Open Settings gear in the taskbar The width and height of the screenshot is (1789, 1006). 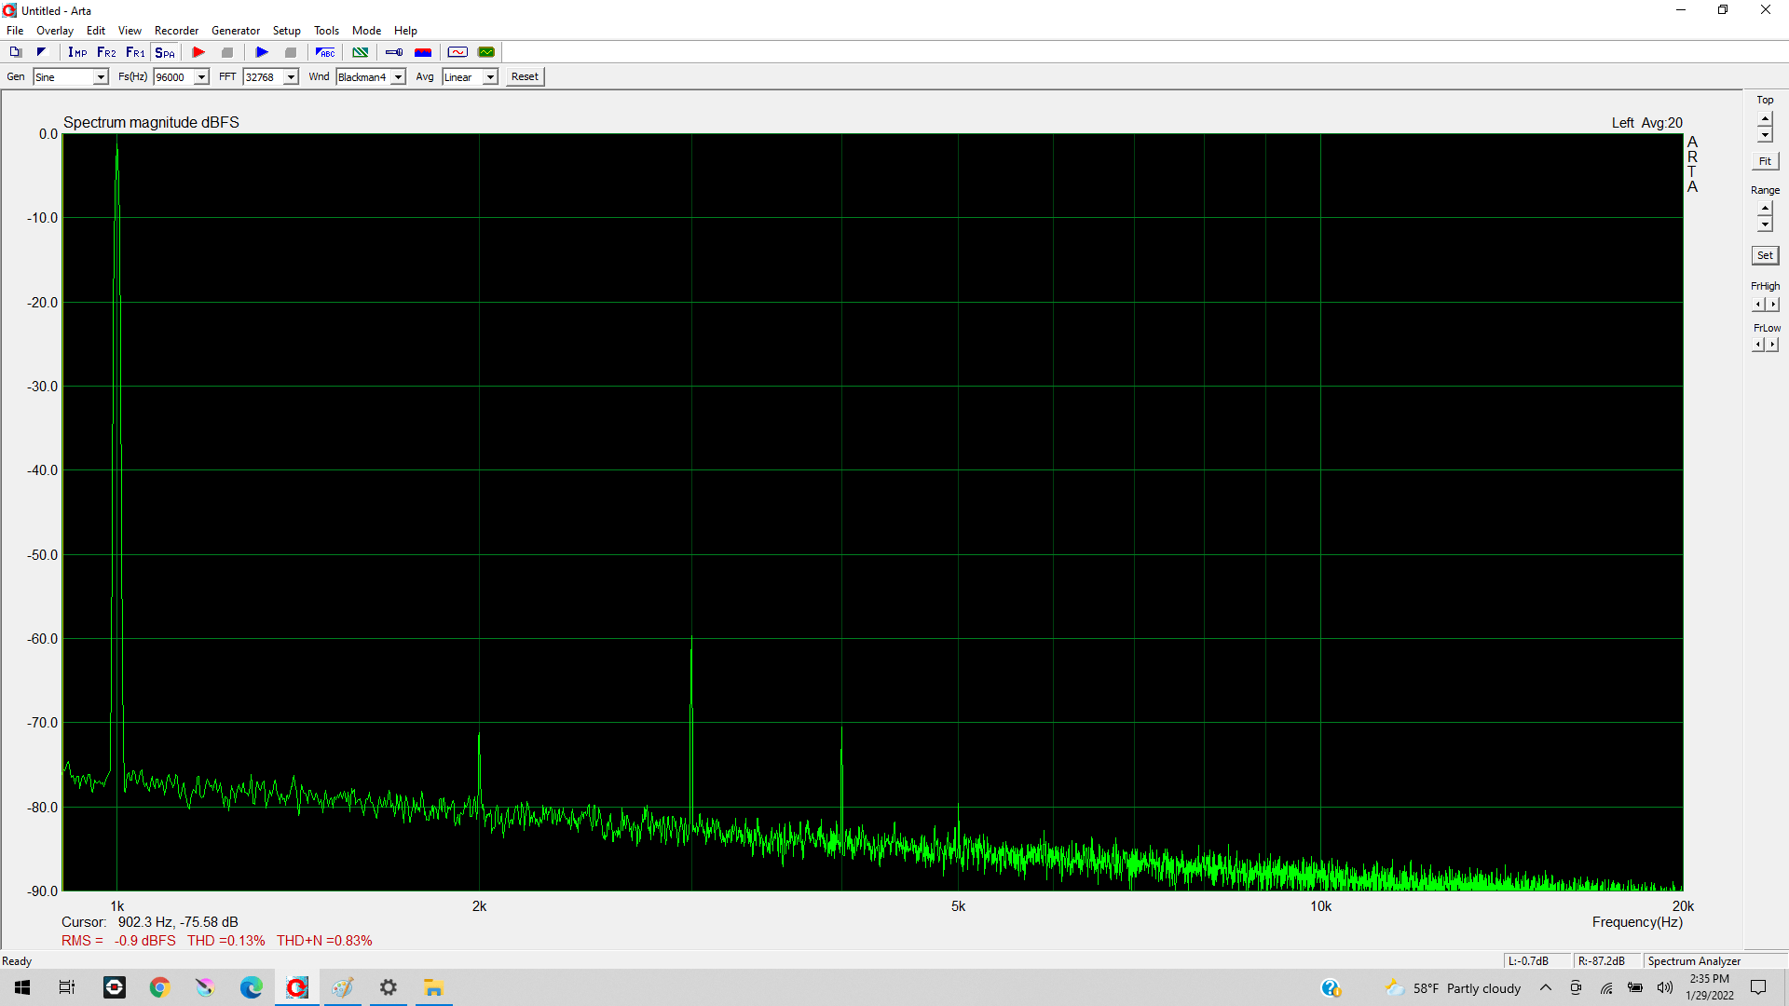click(x=388, y=987)
